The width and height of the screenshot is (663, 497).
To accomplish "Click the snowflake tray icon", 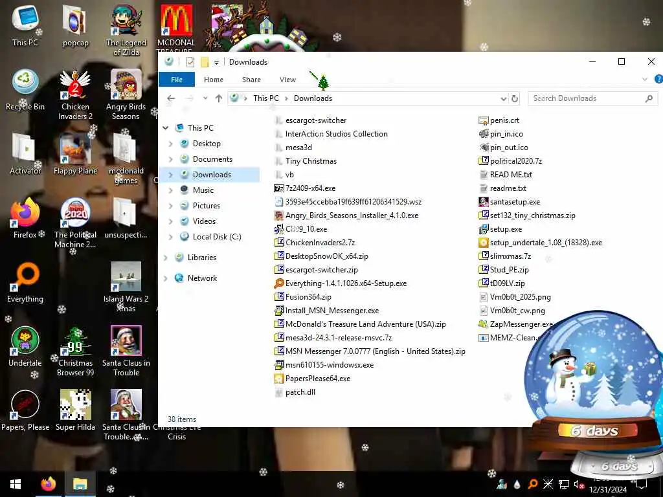I will 548,484.
